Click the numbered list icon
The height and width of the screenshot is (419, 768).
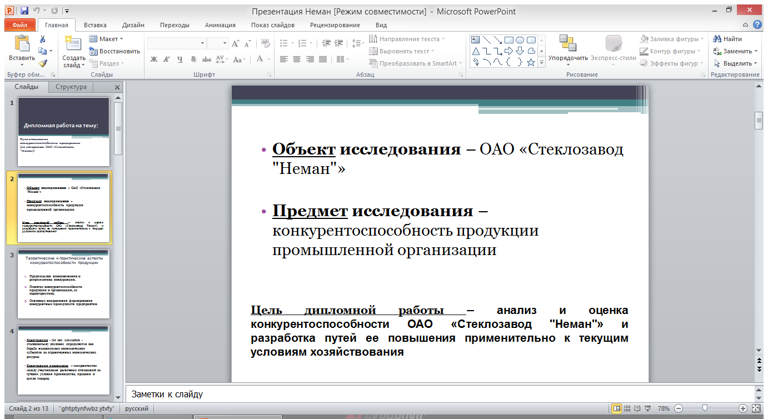[x=303, y=43]
